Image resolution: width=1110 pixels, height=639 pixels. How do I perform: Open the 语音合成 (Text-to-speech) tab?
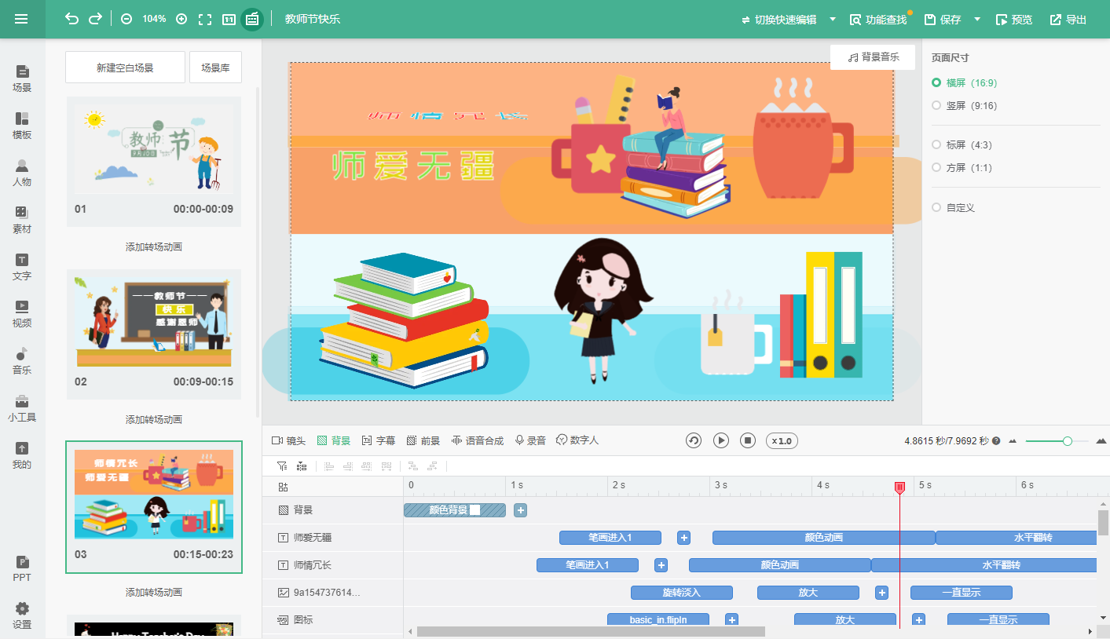(x=478, y=440)
